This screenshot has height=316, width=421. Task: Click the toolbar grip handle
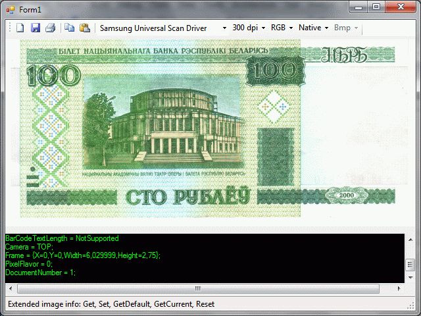[10, 28]
